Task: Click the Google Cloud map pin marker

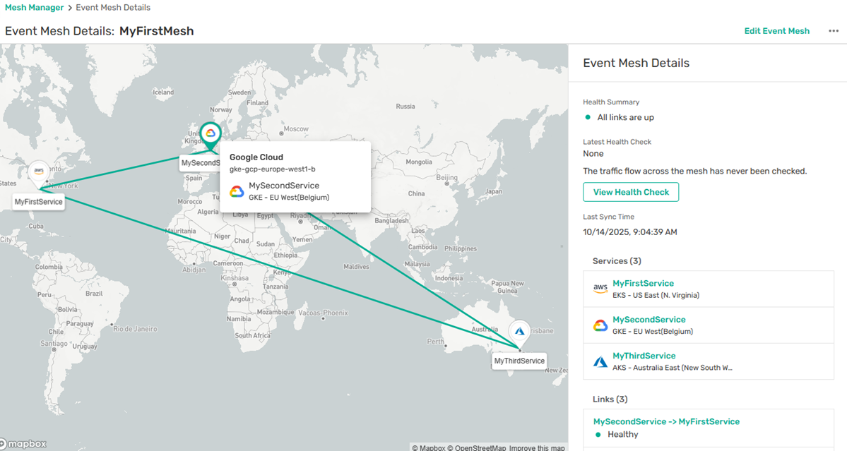Action: (x=210, y=133)
